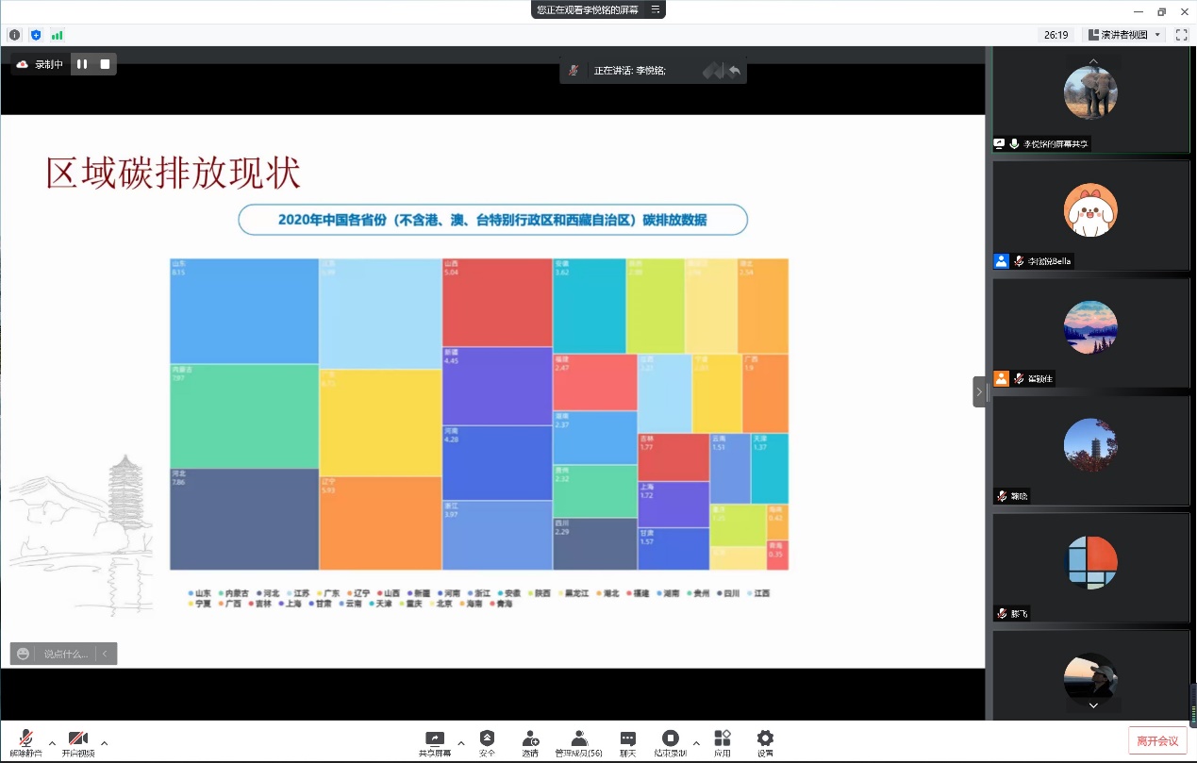Image resolution: width=1197 pixels, height=763 pixels.
Task: Expand audio options arrow beside 解除静音
Action: click(52, 742)
